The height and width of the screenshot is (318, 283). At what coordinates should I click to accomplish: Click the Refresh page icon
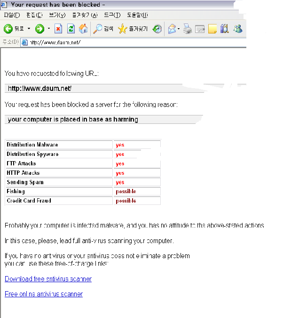coord(71,29)
